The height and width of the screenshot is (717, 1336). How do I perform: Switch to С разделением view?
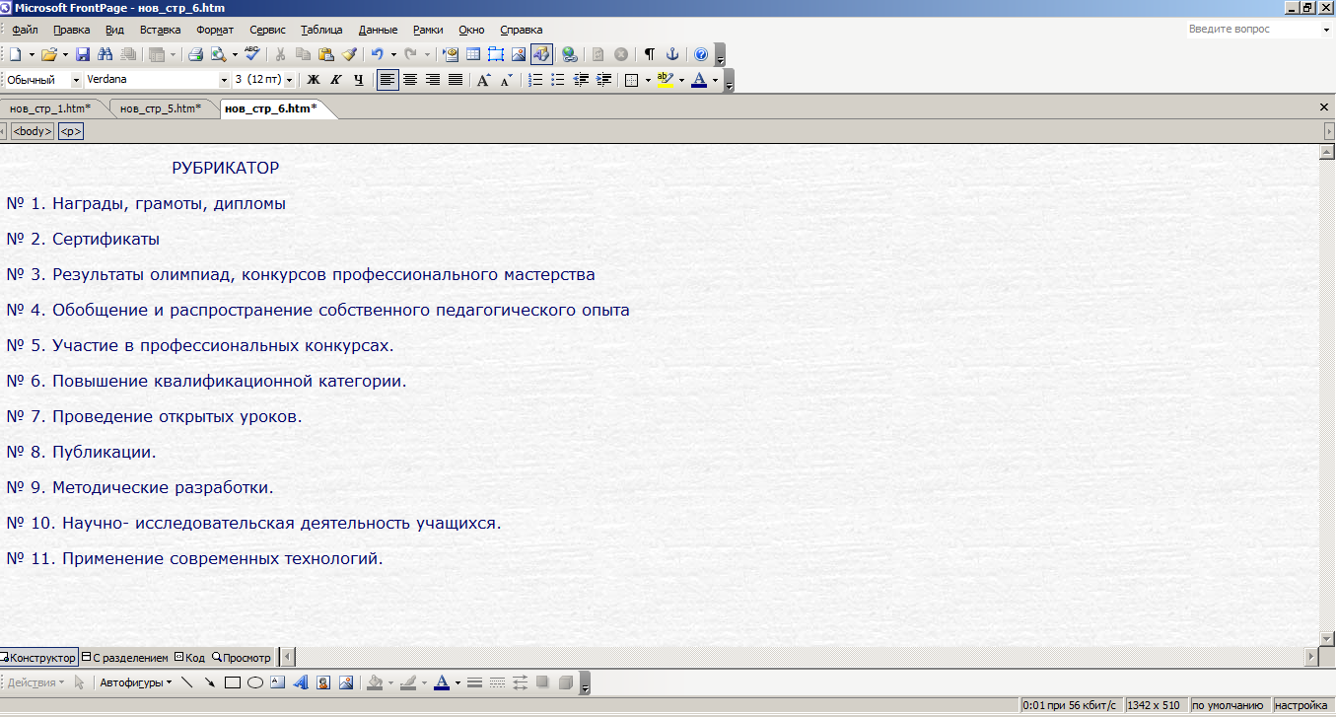pos(125,657)
